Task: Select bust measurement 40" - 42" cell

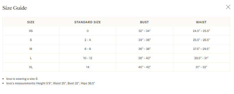Action: [x=145, y=67]
